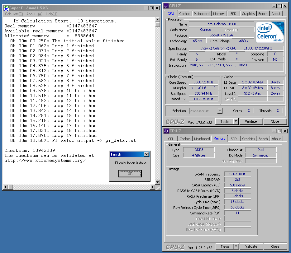Click the Core Speed value 3860.32 MHz
The image size is (291, 253).
[x=203, y=82]
